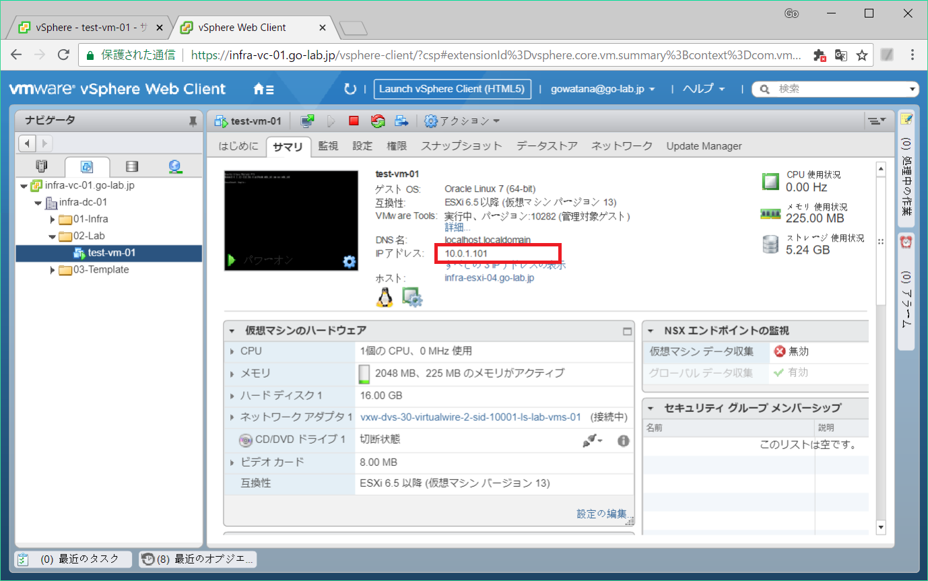Click the Restart guest OS icon
Screen dimensions: 928x581
click(x=378, y=121)
